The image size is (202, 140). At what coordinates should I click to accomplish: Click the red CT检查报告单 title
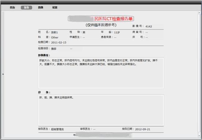(101, 19)
